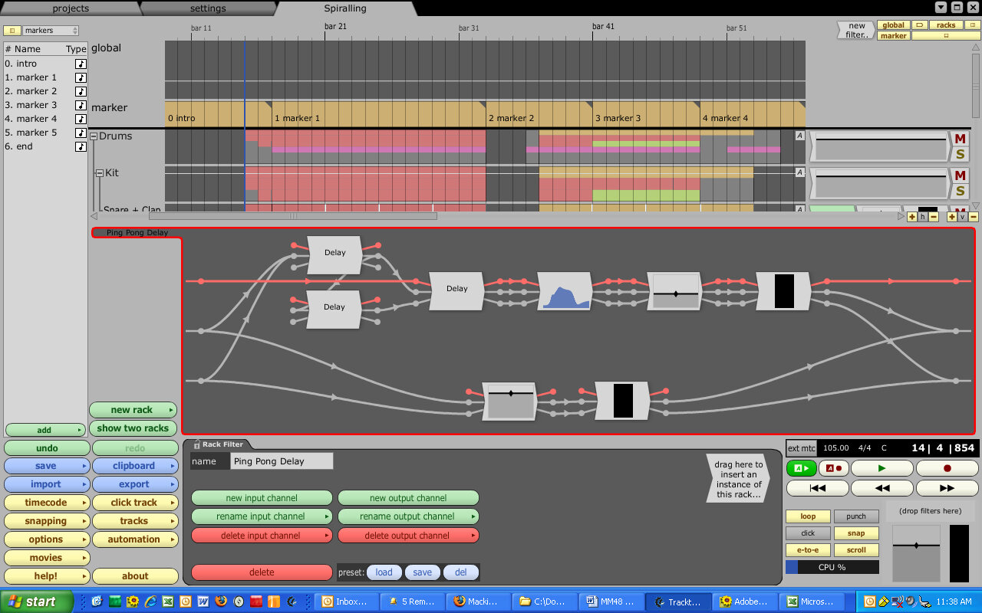Open the delete output channel menu

coord(408,536)
